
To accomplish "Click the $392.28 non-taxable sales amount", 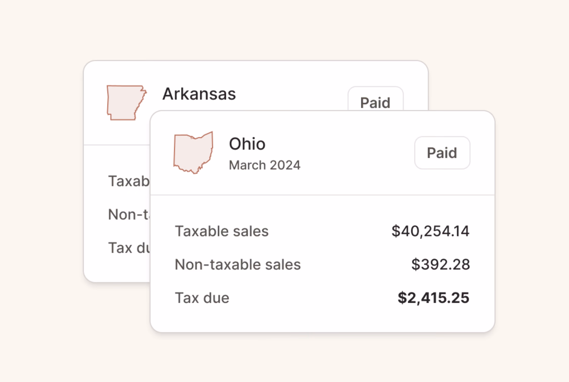I will click(440, 264).
